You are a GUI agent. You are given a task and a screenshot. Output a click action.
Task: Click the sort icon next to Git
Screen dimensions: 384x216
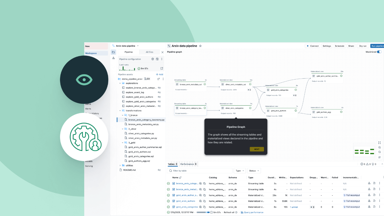click(x=158, y=79)
